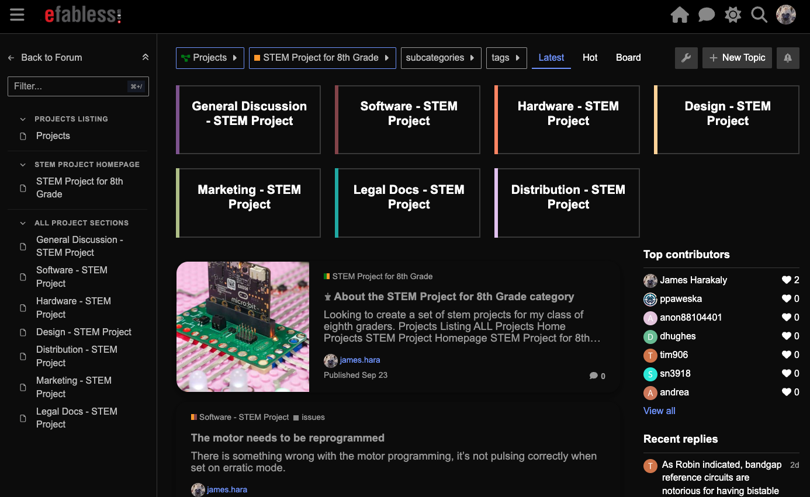
Task: Collapse the Projects Listing section
Action: click(x=23, y=119)
